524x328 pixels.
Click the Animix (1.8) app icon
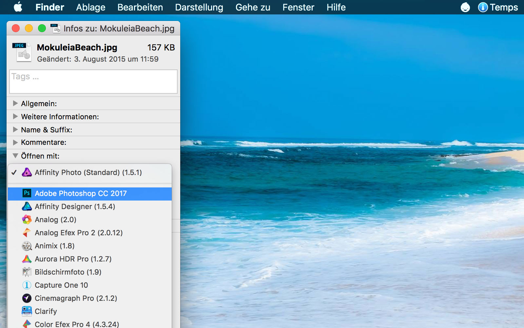point(27,246)
